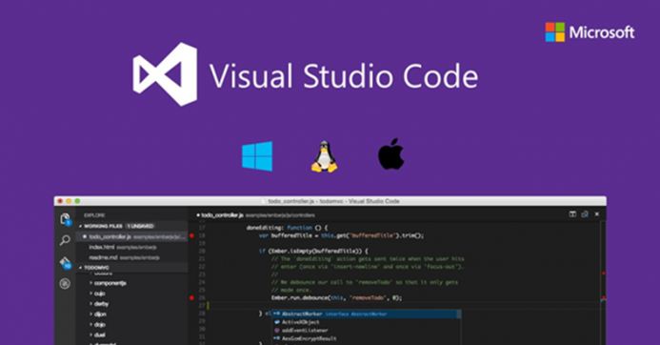Open the Git source control view
The image size is (660, 345).
click(65, 262)
